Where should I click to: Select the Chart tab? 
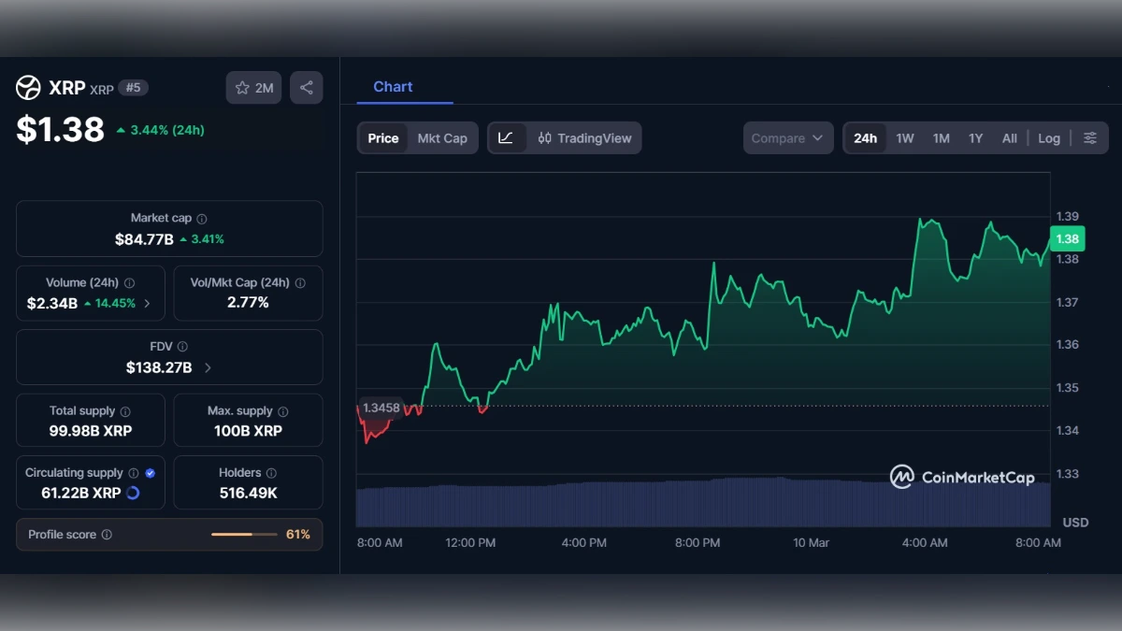click(392, 86)
